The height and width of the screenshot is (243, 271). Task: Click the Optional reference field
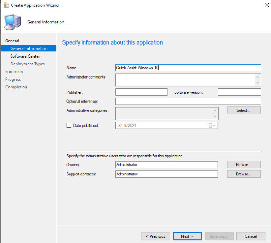coord(188,101)
